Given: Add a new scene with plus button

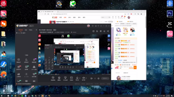Looking at the screenshot, I should 36,30.
